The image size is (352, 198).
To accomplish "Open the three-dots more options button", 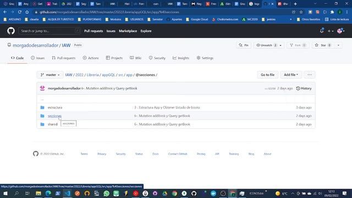I will pos(310,75).
